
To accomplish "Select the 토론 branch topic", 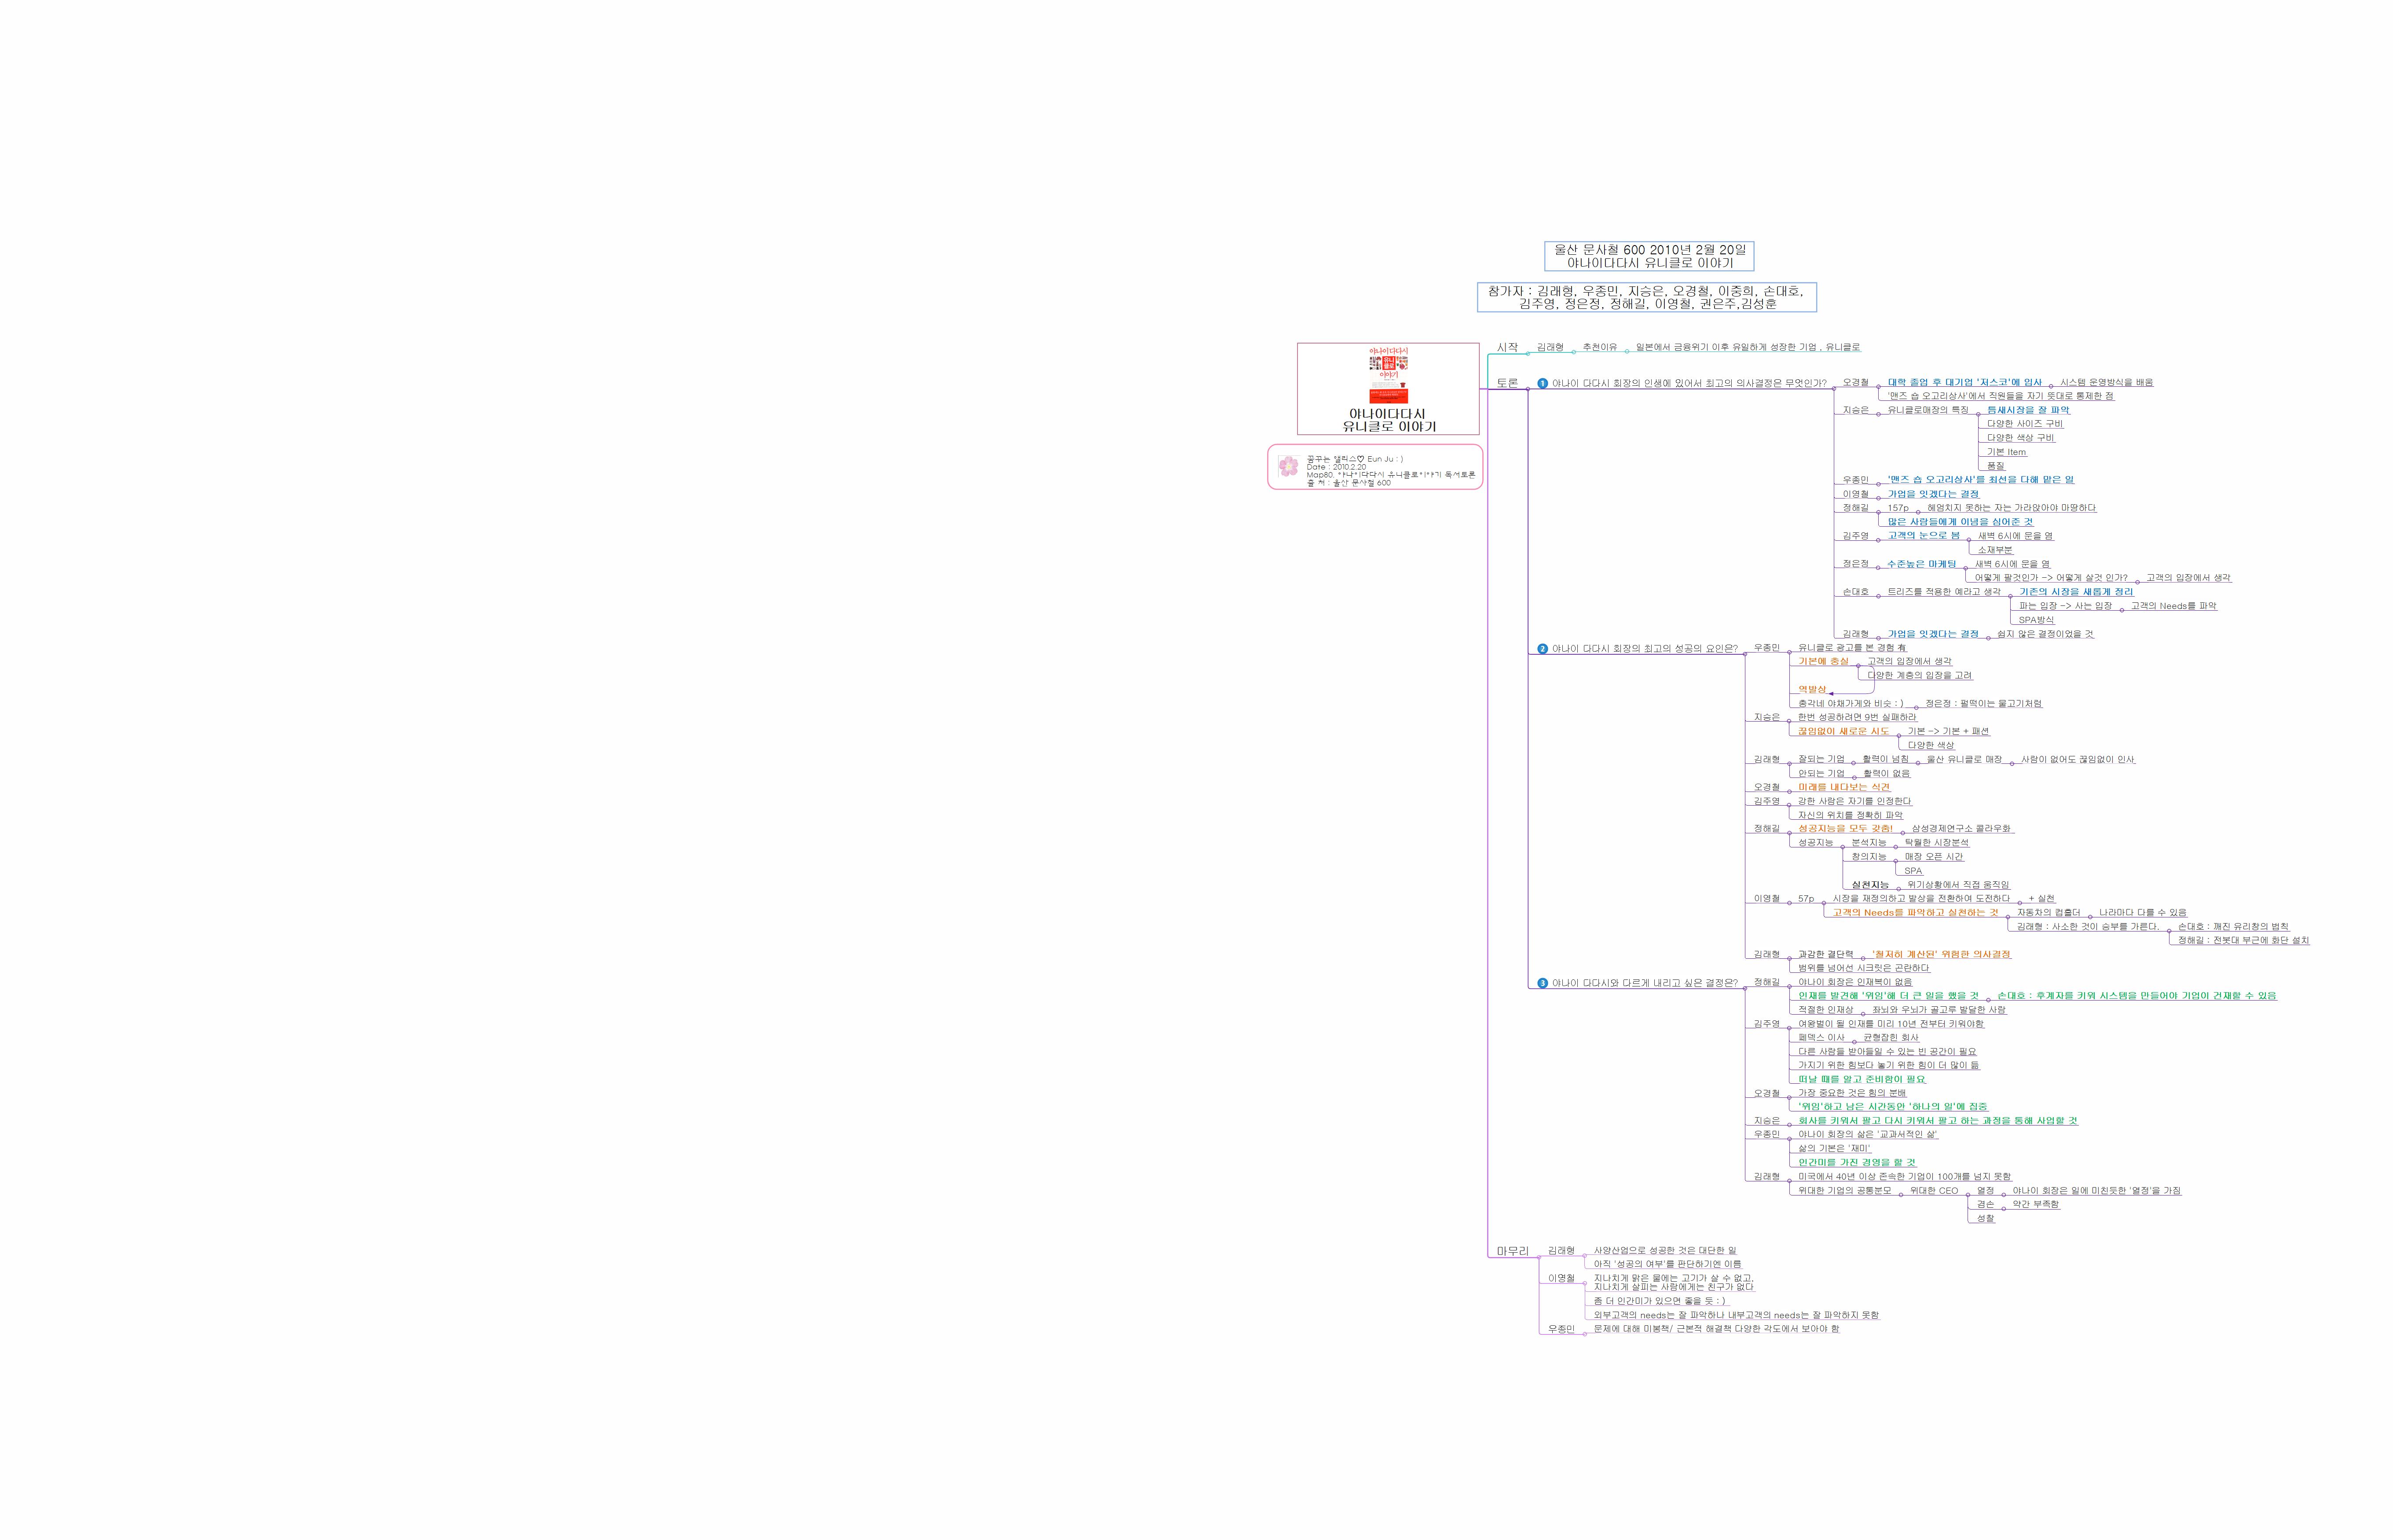I will [1507, 383].
